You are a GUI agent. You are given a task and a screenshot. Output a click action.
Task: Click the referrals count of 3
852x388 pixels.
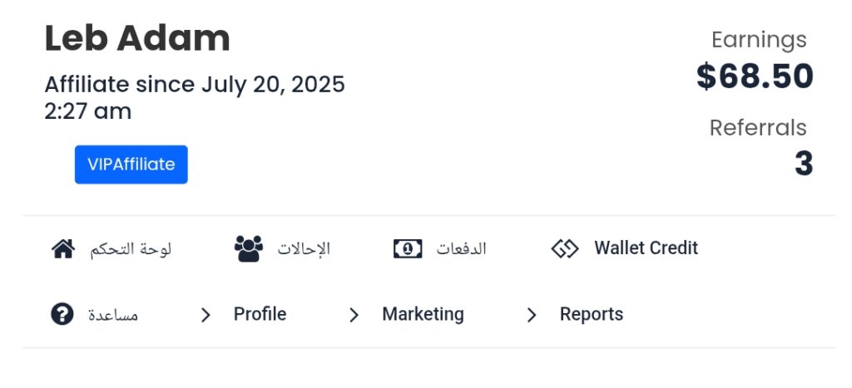click(804, 164)
